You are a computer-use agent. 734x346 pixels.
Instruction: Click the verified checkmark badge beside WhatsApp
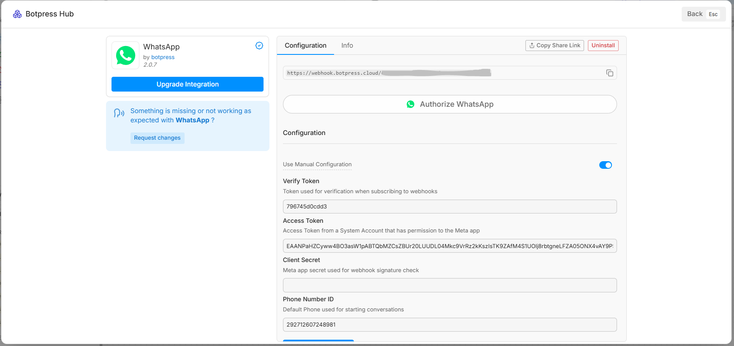point(259,46)
